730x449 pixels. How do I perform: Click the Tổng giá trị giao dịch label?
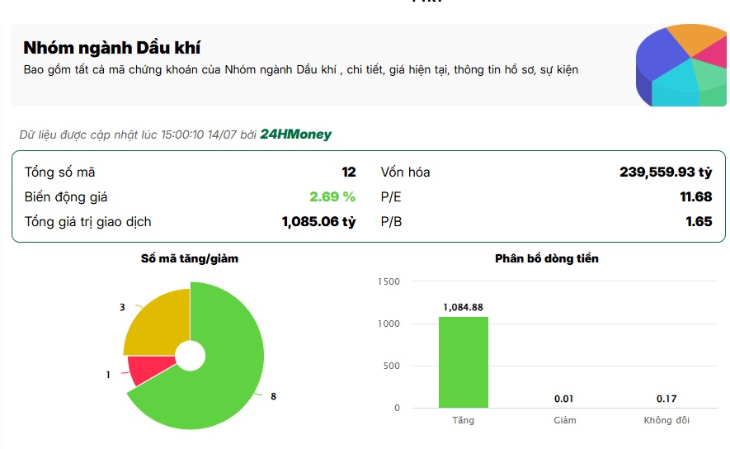[x=87, y=222]
